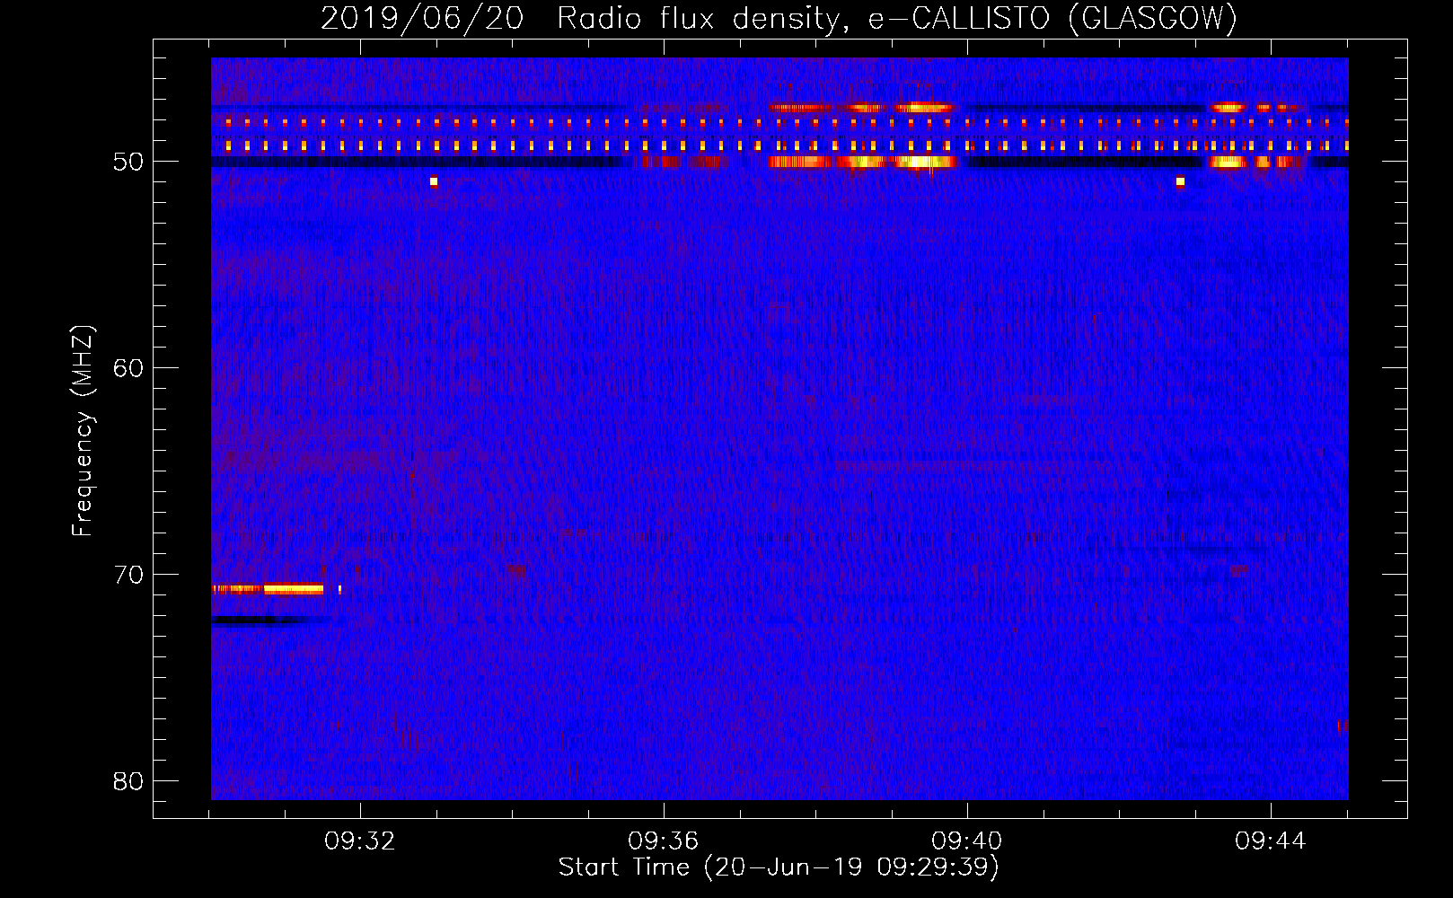The image size is (1453, 898).
Task: Click the 09:32 time axis label
Action: click(x=360, y=841)
